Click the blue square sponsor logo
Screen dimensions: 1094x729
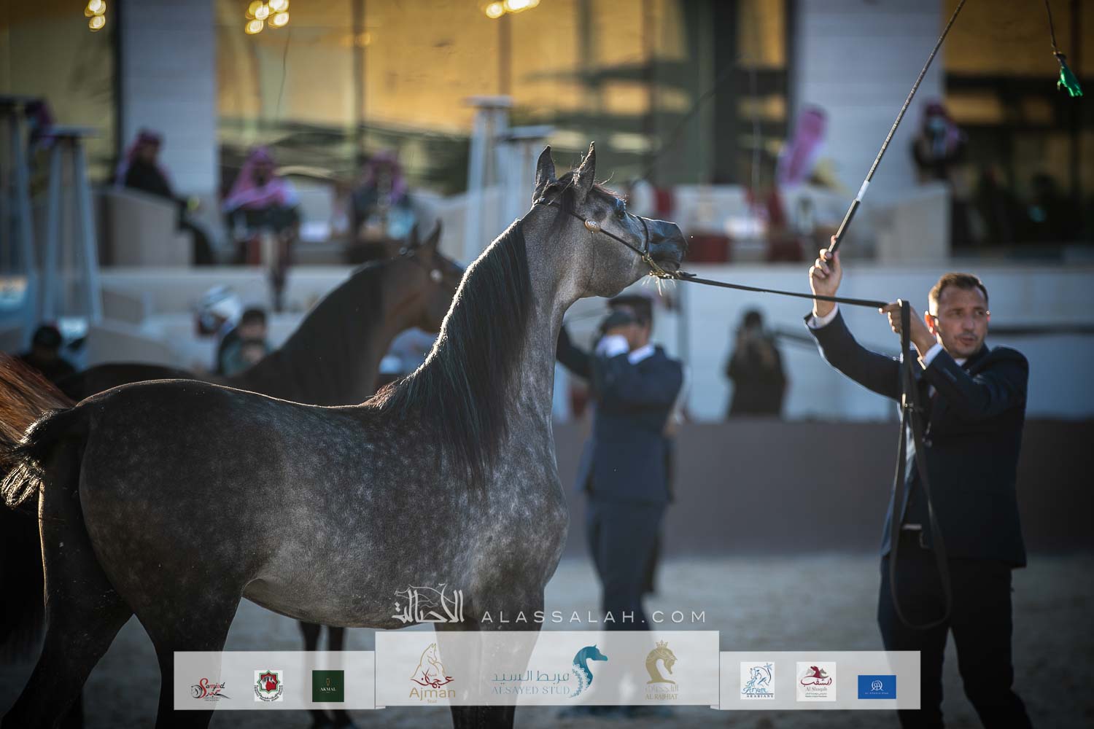pyautogui.click(x=877, y=686)
